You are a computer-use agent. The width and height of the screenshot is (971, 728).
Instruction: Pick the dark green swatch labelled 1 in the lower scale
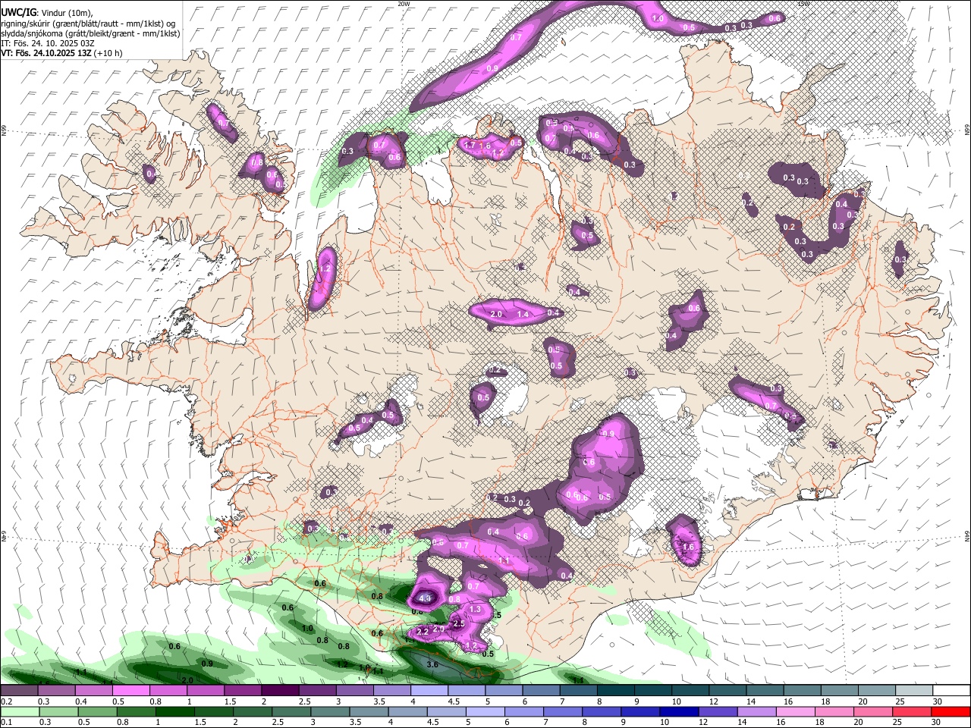point(174,711)
